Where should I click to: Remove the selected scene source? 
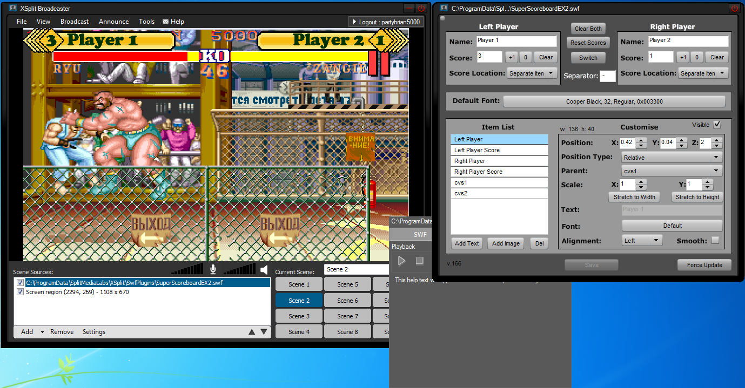(x=62, y=332)
